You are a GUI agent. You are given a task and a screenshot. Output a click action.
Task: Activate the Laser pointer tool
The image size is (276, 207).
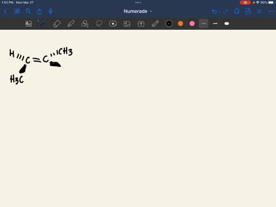point(155,24)
